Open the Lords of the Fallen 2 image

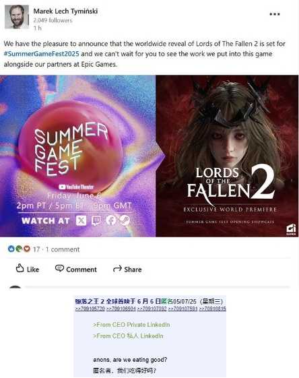coord(227,156)
